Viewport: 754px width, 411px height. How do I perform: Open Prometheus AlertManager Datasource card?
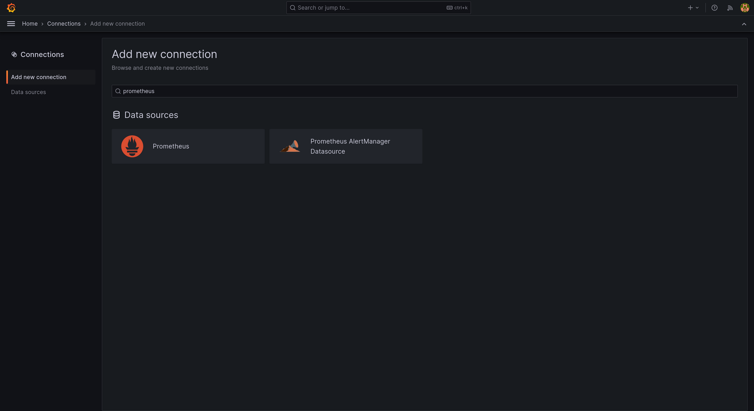346,146
